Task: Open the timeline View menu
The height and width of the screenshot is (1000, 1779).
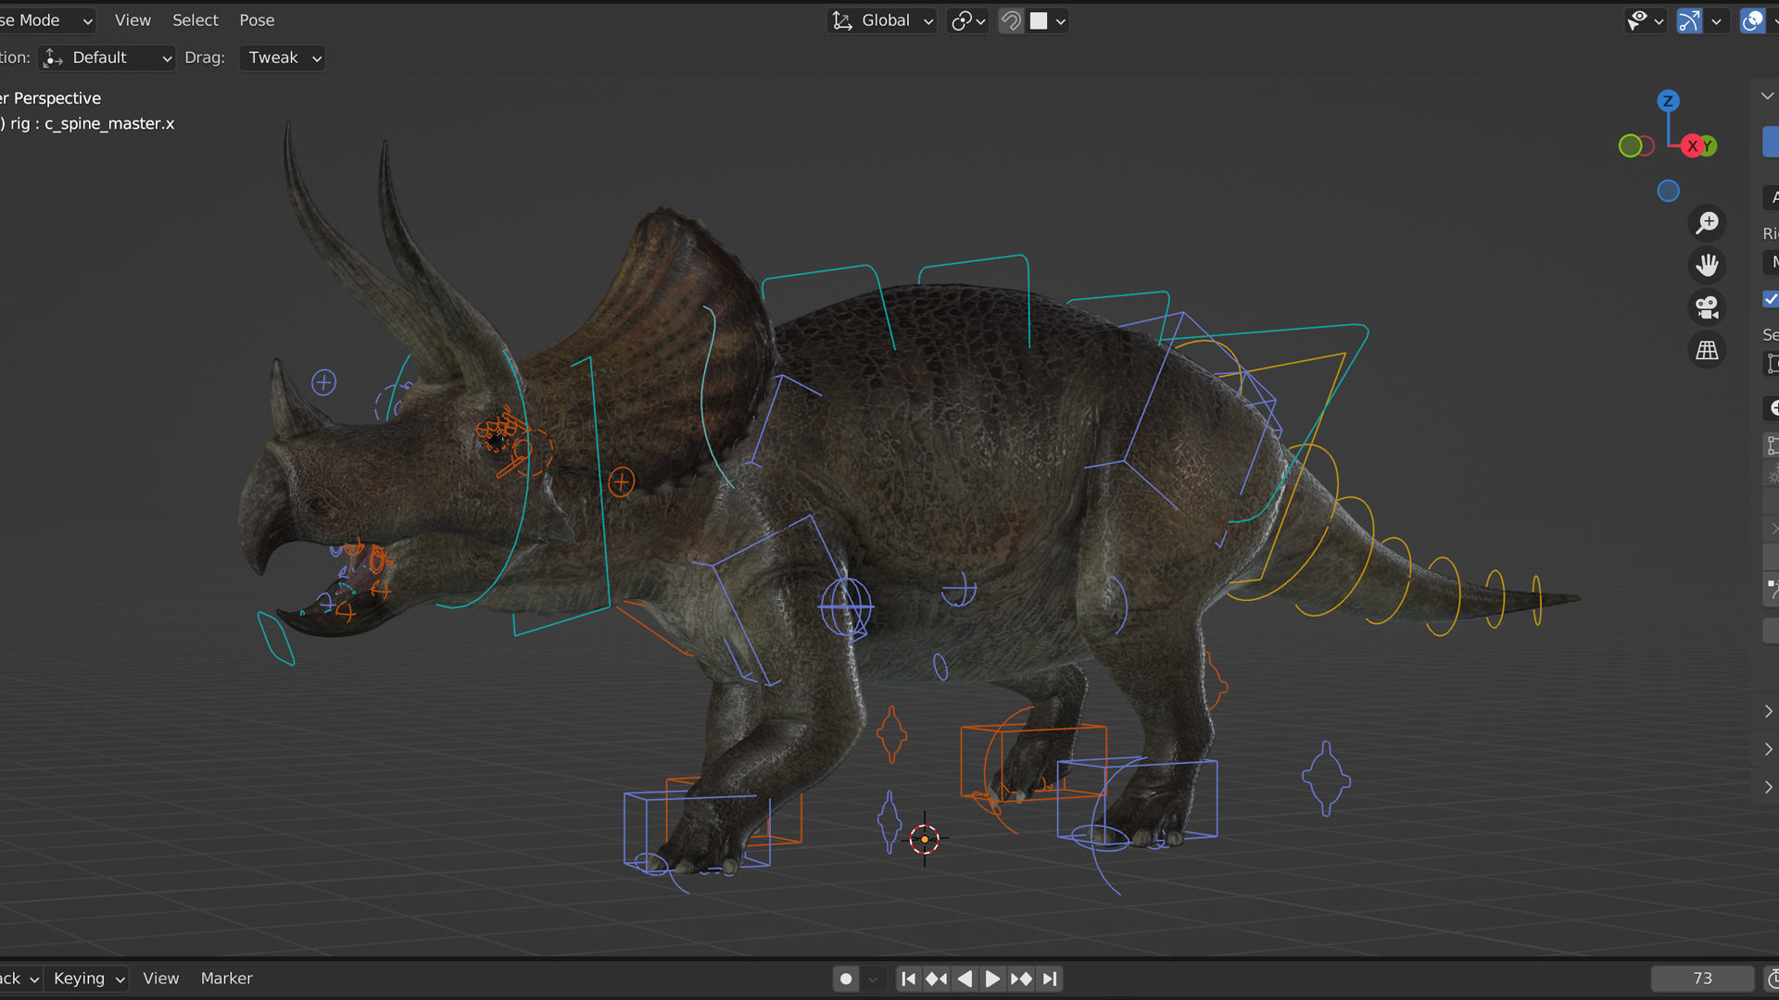Action: (161, 979)
